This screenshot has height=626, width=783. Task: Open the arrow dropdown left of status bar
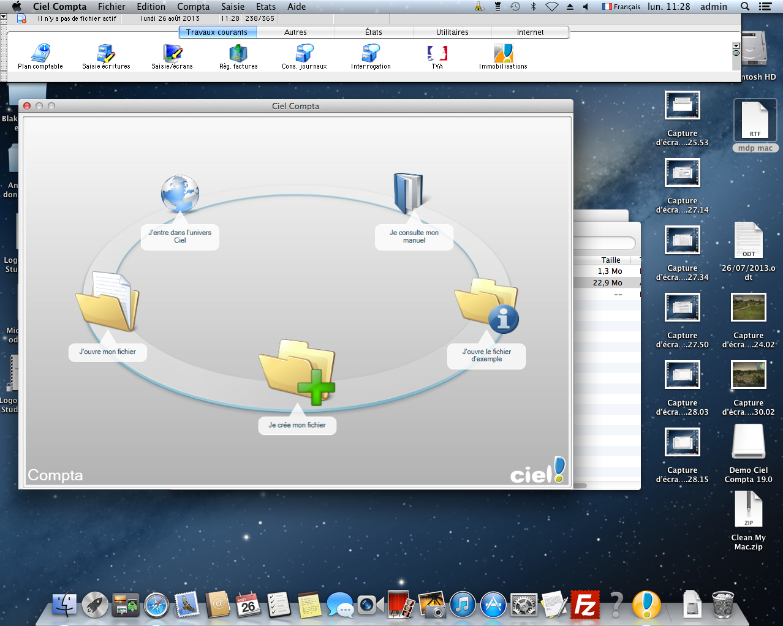4,18
